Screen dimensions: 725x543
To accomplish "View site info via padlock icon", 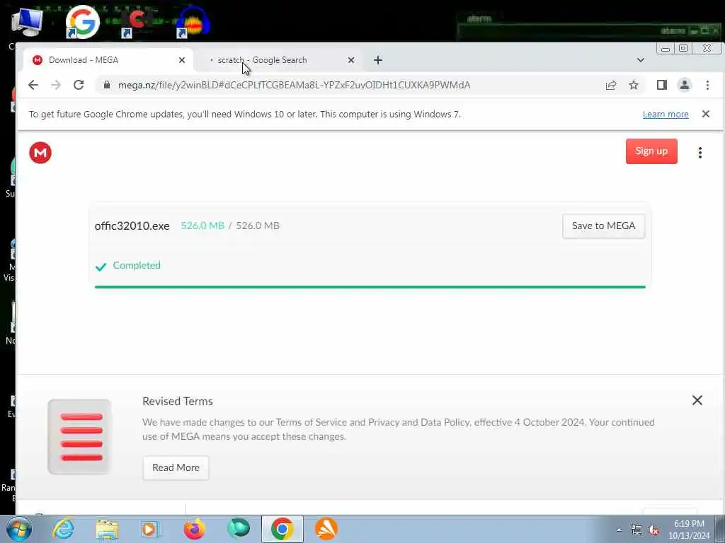I will (x=107, y=85).
